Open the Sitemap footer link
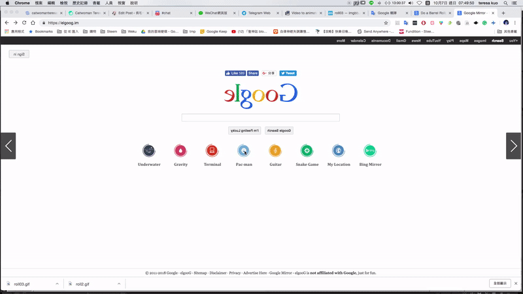The height and width of the screenshot is (294, 523). pyautogui.click(x=200, y=272)
